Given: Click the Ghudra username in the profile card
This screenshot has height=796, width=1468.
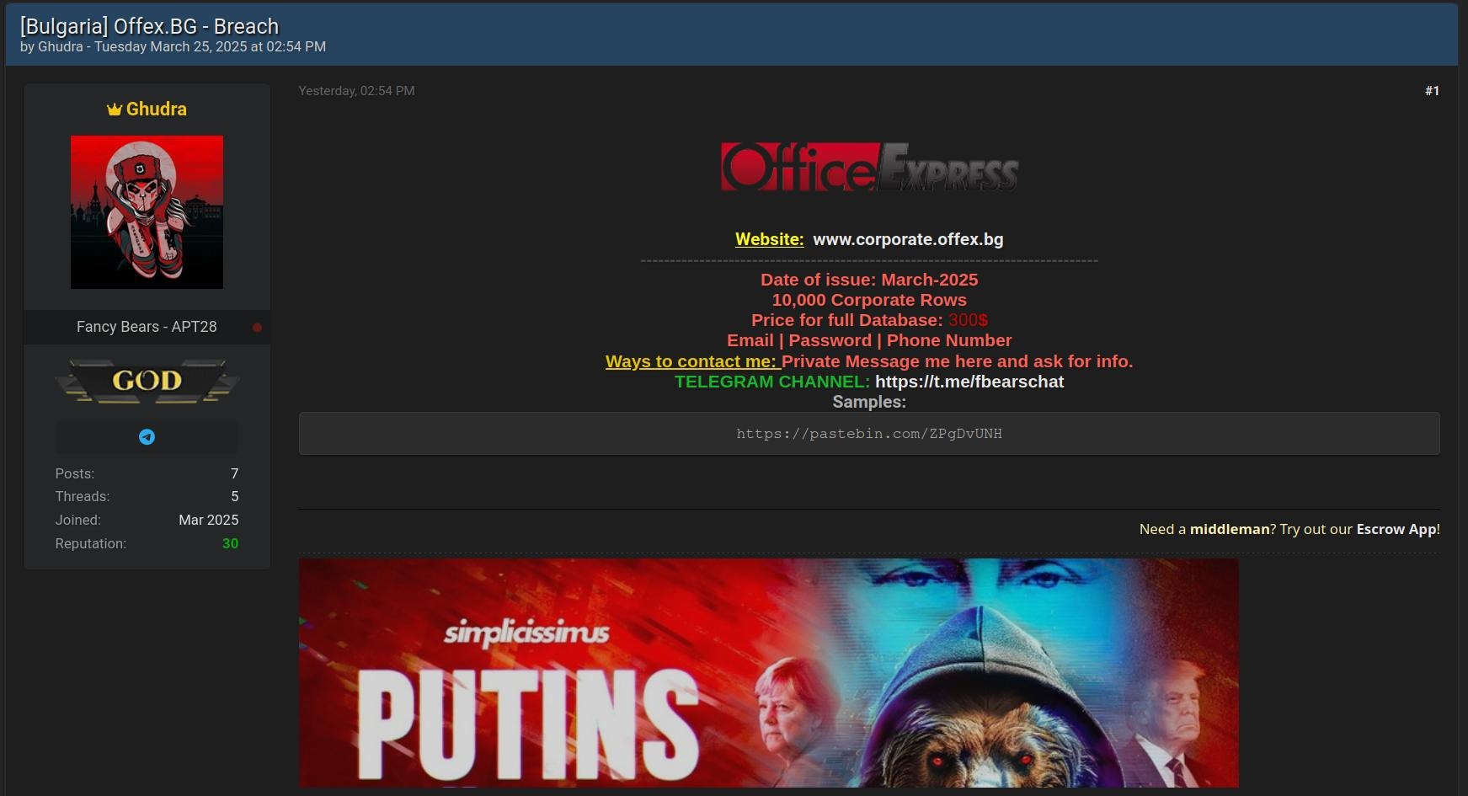Looking at the screenshot, I should 157,109.
